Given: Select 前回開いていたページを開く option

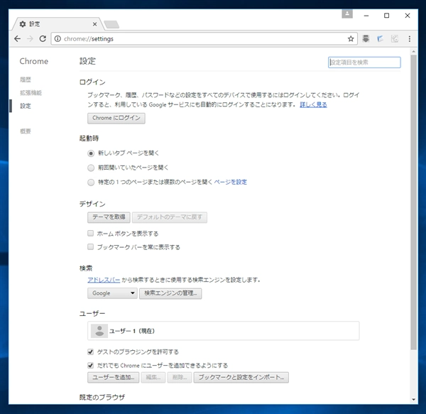Looking at the screenshot, I should (x=91, y=168).
